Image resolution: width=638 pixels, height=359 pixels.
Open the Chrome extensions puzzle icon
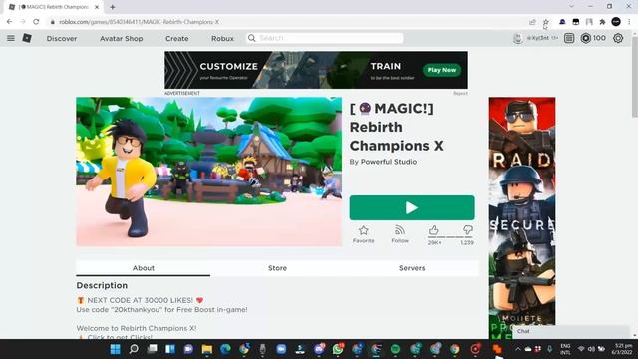pos(602,22)
